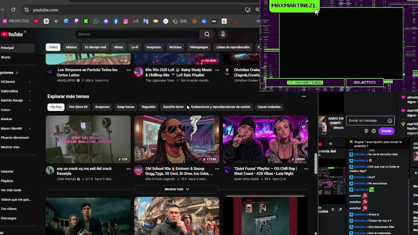
Task: Open options menu for 80s 90s Chill Lofi
Action: (217, 70)
